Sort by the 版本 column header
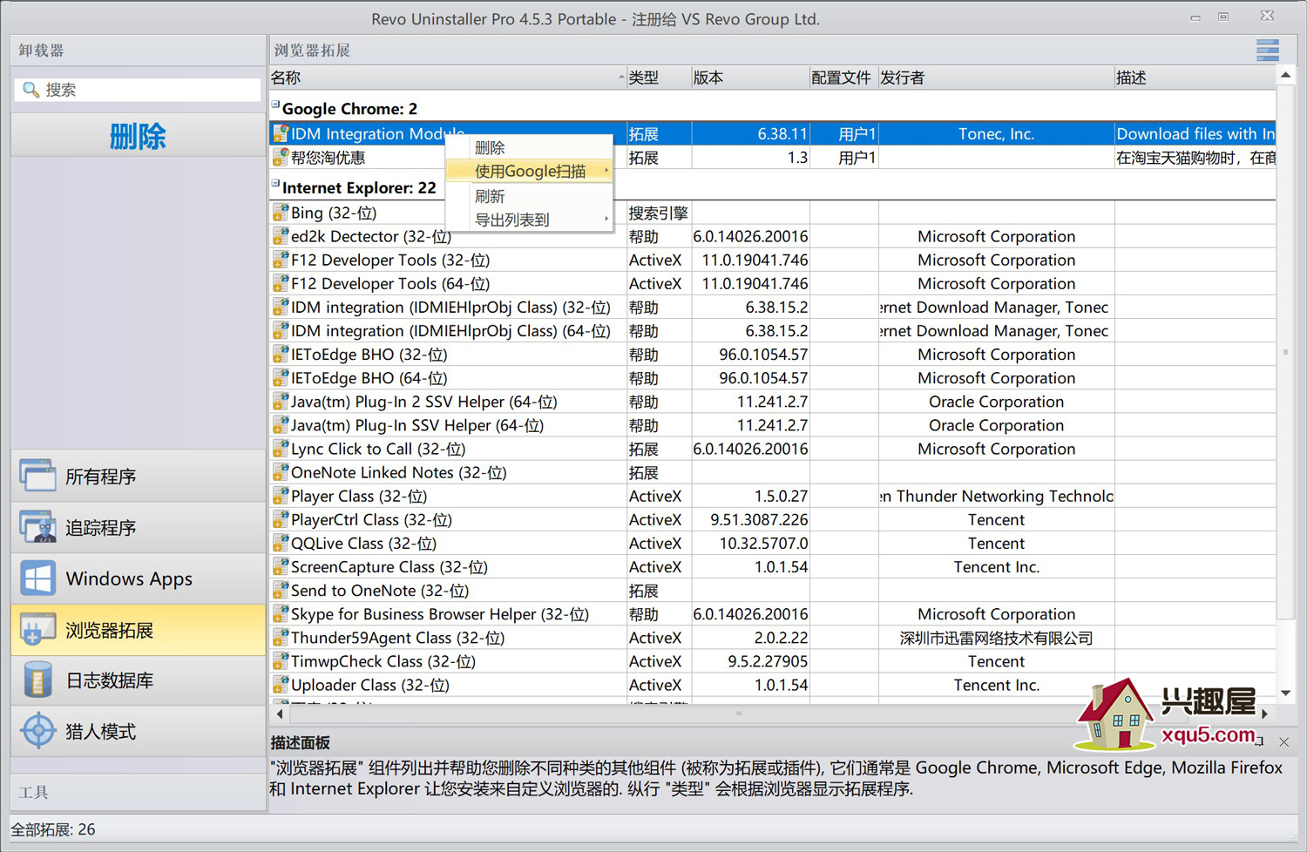The height and width of the screenshot is (852, 1307). 750,78
